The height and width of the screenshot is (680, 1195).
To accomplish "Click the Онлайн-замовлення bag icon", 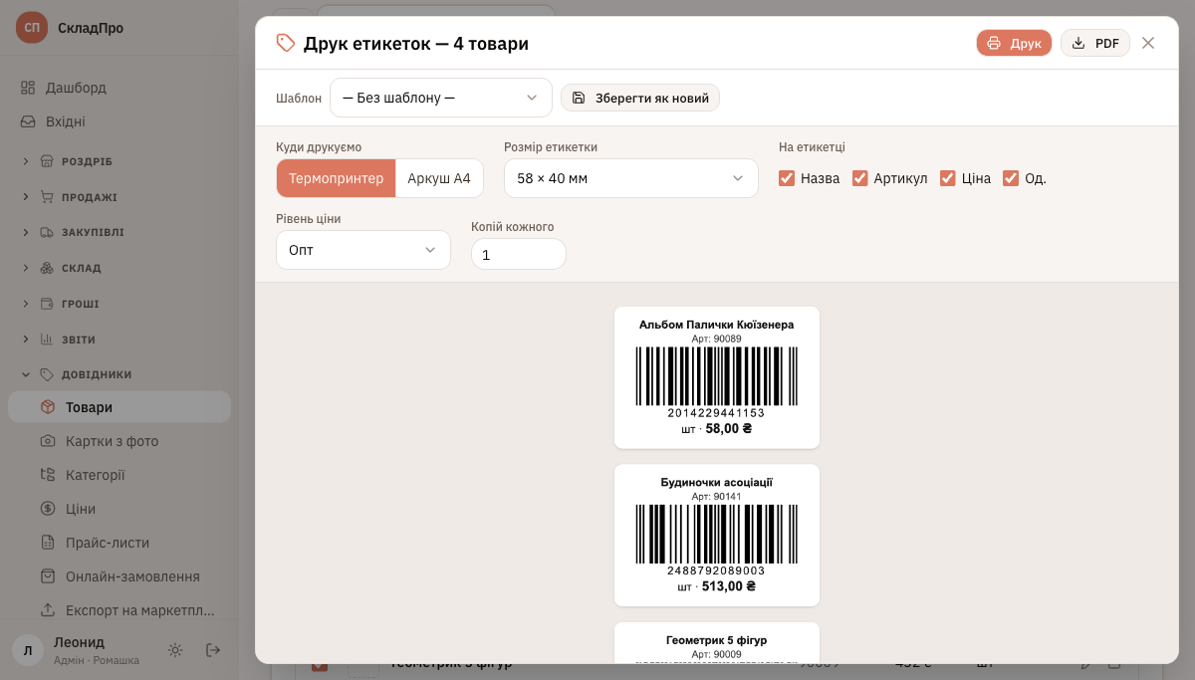I will click(x=48, y=576).
